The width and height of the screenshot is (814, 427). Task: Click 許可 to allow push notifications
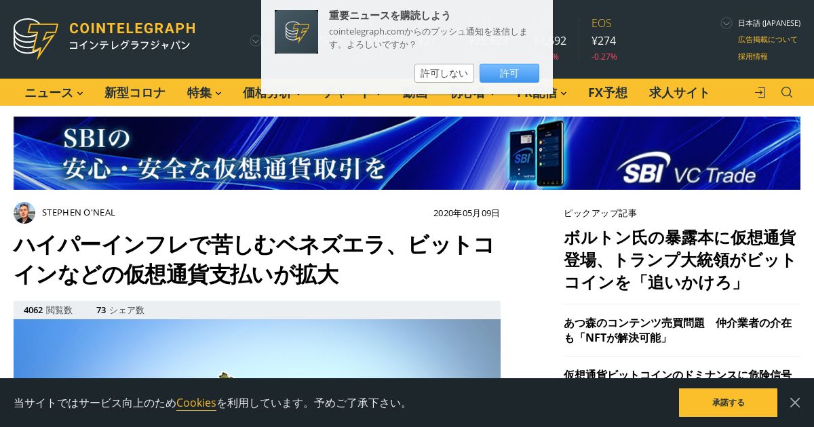(x=509, y=73)
